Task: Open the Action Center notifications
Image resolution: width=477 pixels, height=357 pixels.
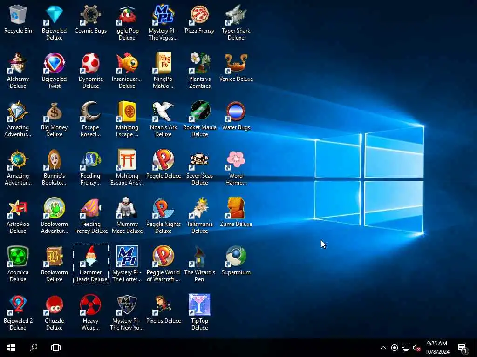Action: (463, 348)
